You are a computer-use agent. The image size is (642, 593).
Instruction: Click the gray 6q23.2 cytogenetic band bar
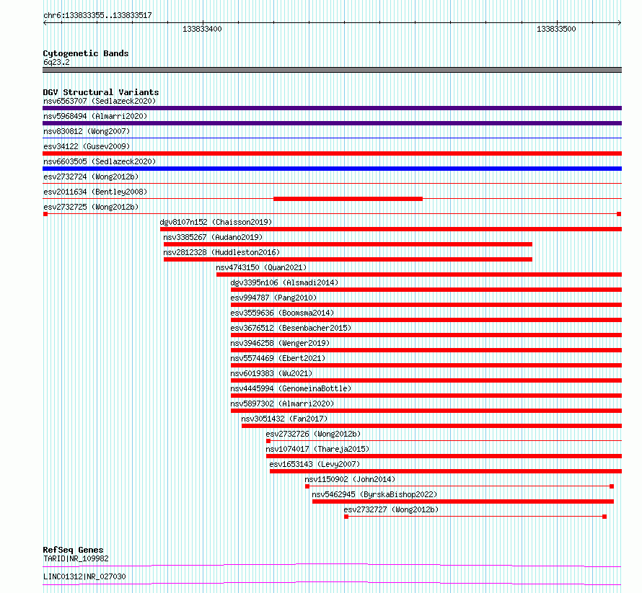coord(332,70)
